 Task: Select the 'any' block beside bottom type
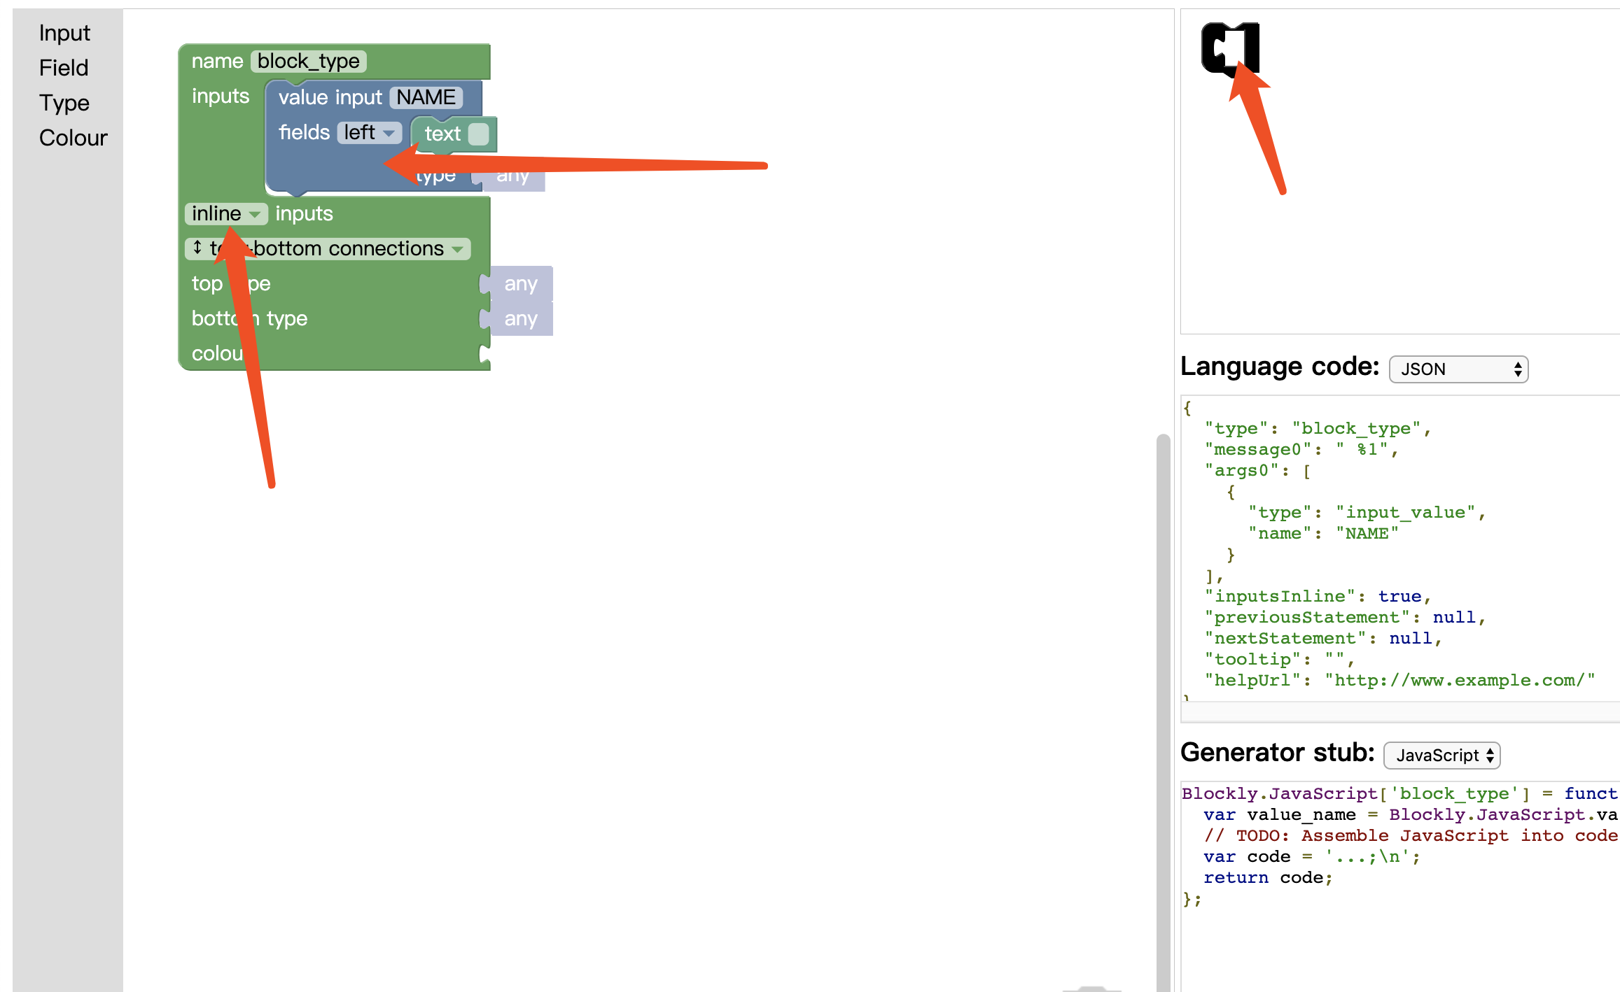521,319
